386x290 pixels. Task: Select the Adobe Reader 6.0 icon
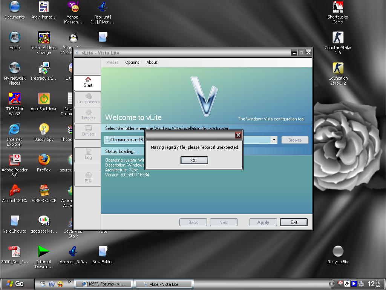(15, 166)
